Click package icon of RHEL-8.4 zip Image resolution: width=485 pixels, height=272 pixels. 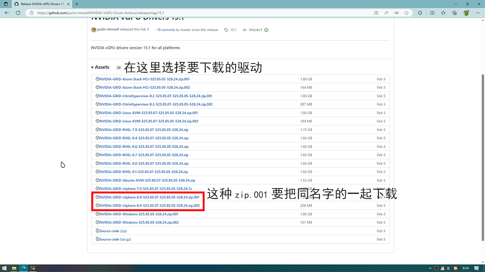pyautogui.click(x=97, y=138)
